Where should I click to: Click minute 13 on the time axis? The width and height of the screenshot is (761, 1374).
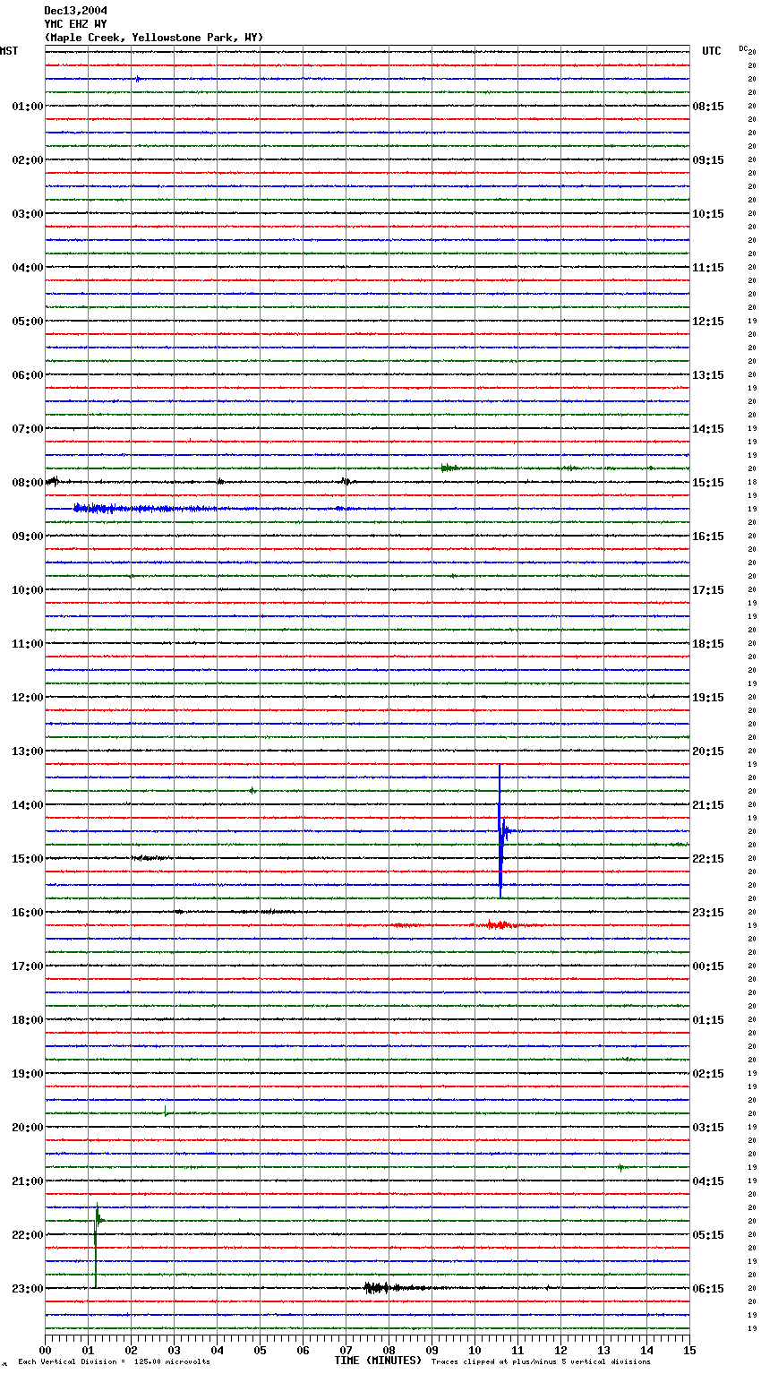pyautogui.click(x=604, y=1350)
